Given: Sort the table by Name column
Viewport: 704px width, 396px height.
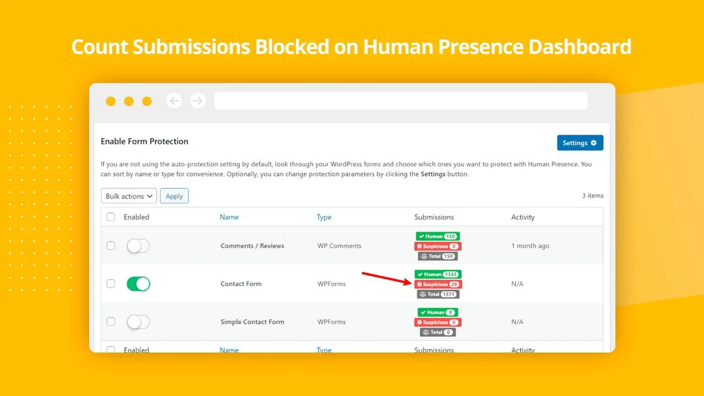Looking at the screenshot, I should [x=229, y=217].
